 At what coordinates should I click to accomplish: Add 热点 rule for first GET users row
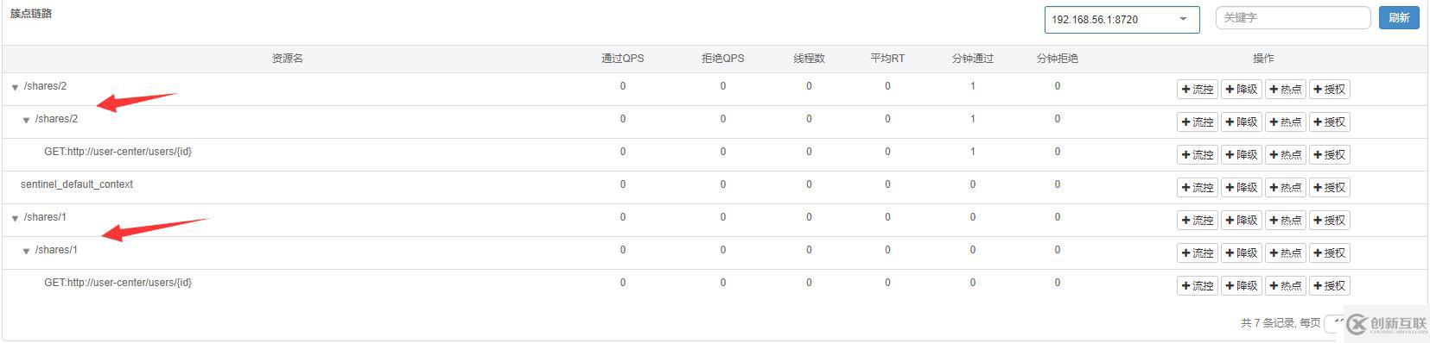coord(1286,155)
